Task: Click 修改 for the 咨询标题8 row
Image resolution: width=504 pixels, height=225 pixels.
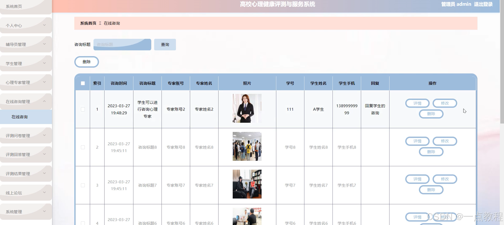Action: pyautogui.click(x=445, y=141)
